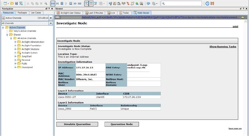
Task: Click the Simulate Quarantine button
Action: (77, 124)
